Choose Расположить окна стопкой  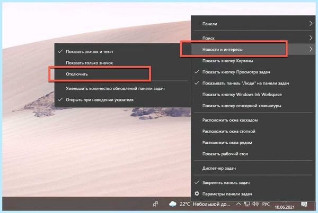click(253, 131)
